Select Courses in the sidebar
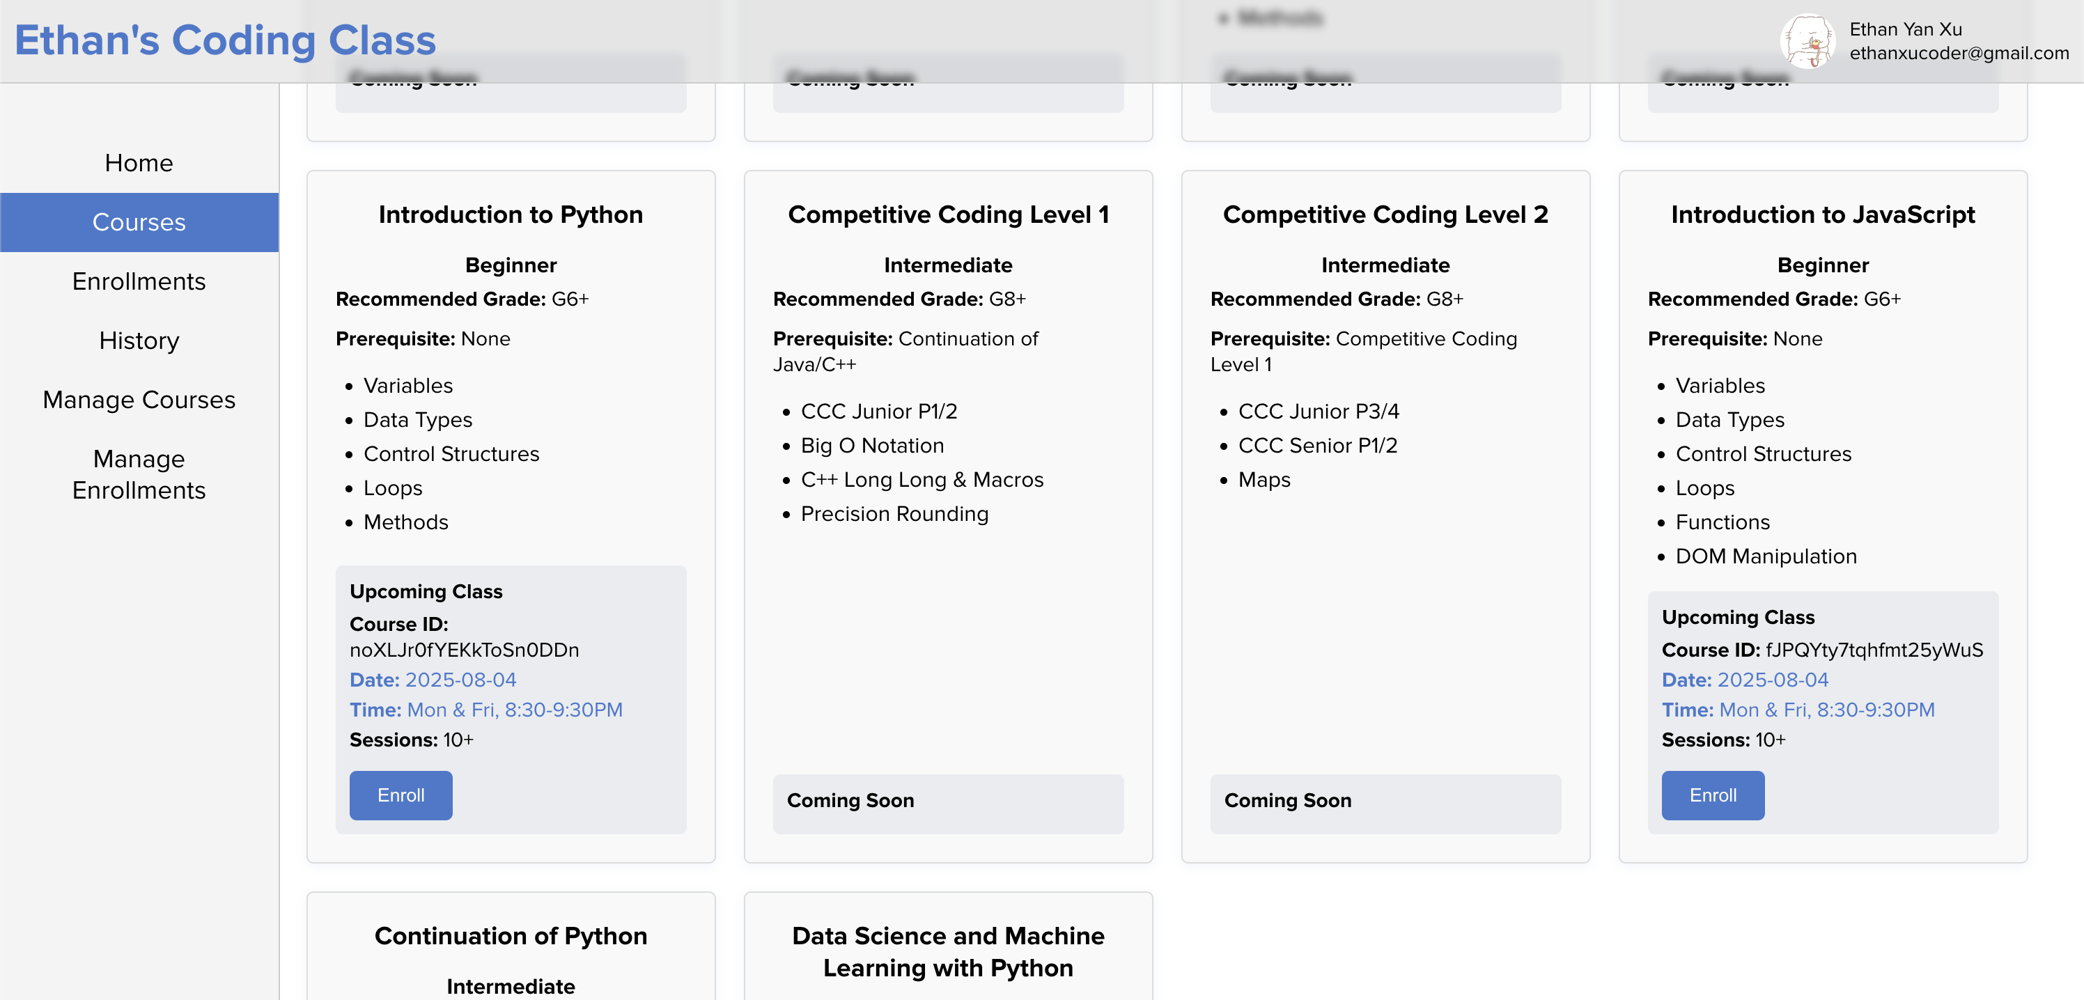2084x1000 pixels. 139,221
